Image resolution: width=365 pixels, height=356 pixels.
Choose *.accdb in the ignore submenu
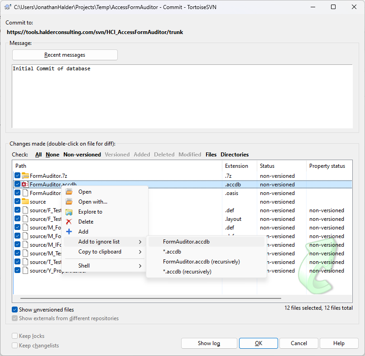[x=206, y=252]
